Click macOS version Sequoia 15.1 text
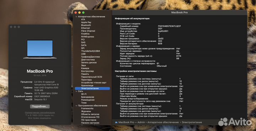Viewport: 256px width, 131px height. point(41,99)
